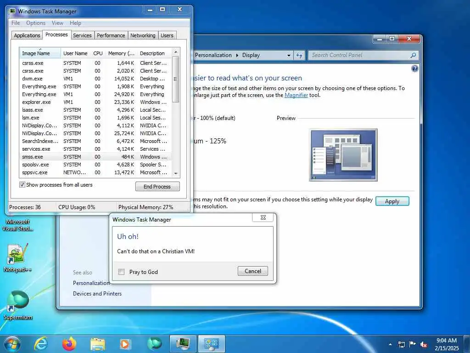This screenshot has width=470, height=353.
Task: Select the sppsvc.exe process row
Action: point(95,172)
